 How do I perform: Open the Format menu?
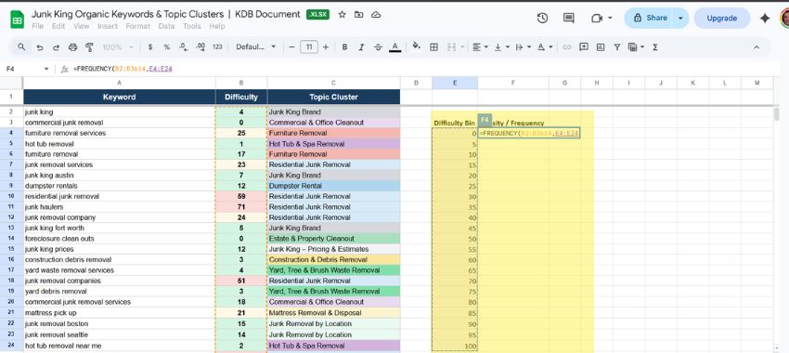point(138,26)
